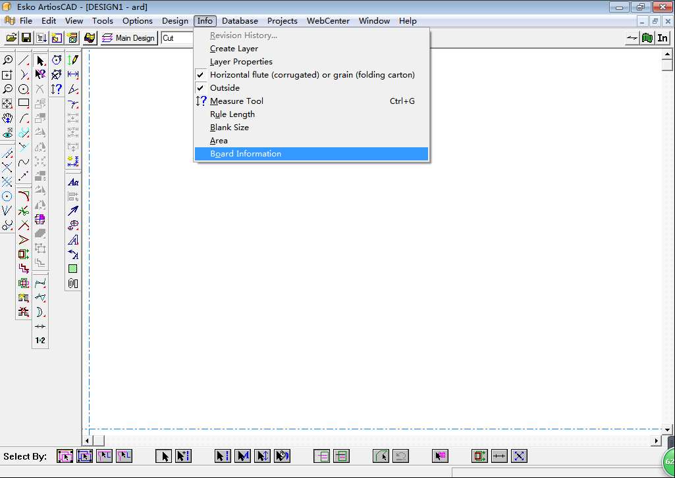Toggle the first Select By group mode
675x478 pixels.
65,456
